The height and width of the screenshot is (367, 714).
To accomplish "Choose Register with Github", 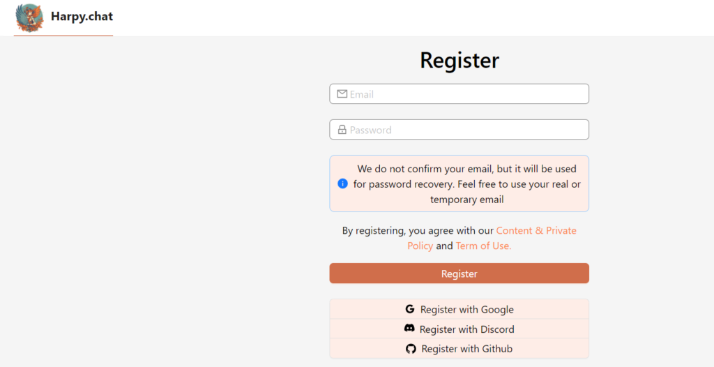I will (x=466, y=349).
